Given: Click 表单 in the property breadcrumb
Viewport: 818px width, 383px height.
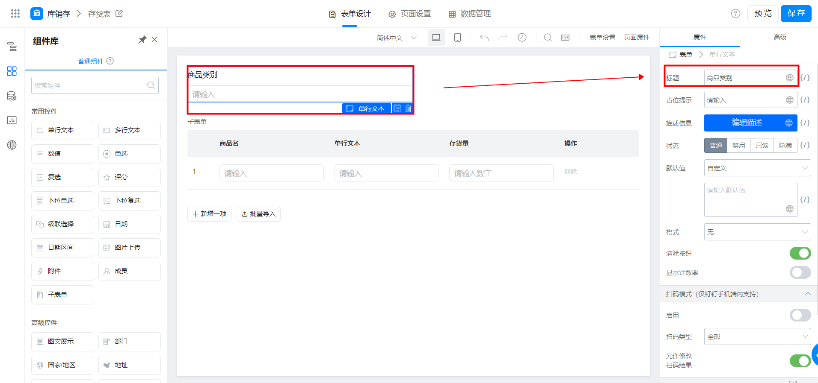Looking at the screenshot, I should click(686, 55).
